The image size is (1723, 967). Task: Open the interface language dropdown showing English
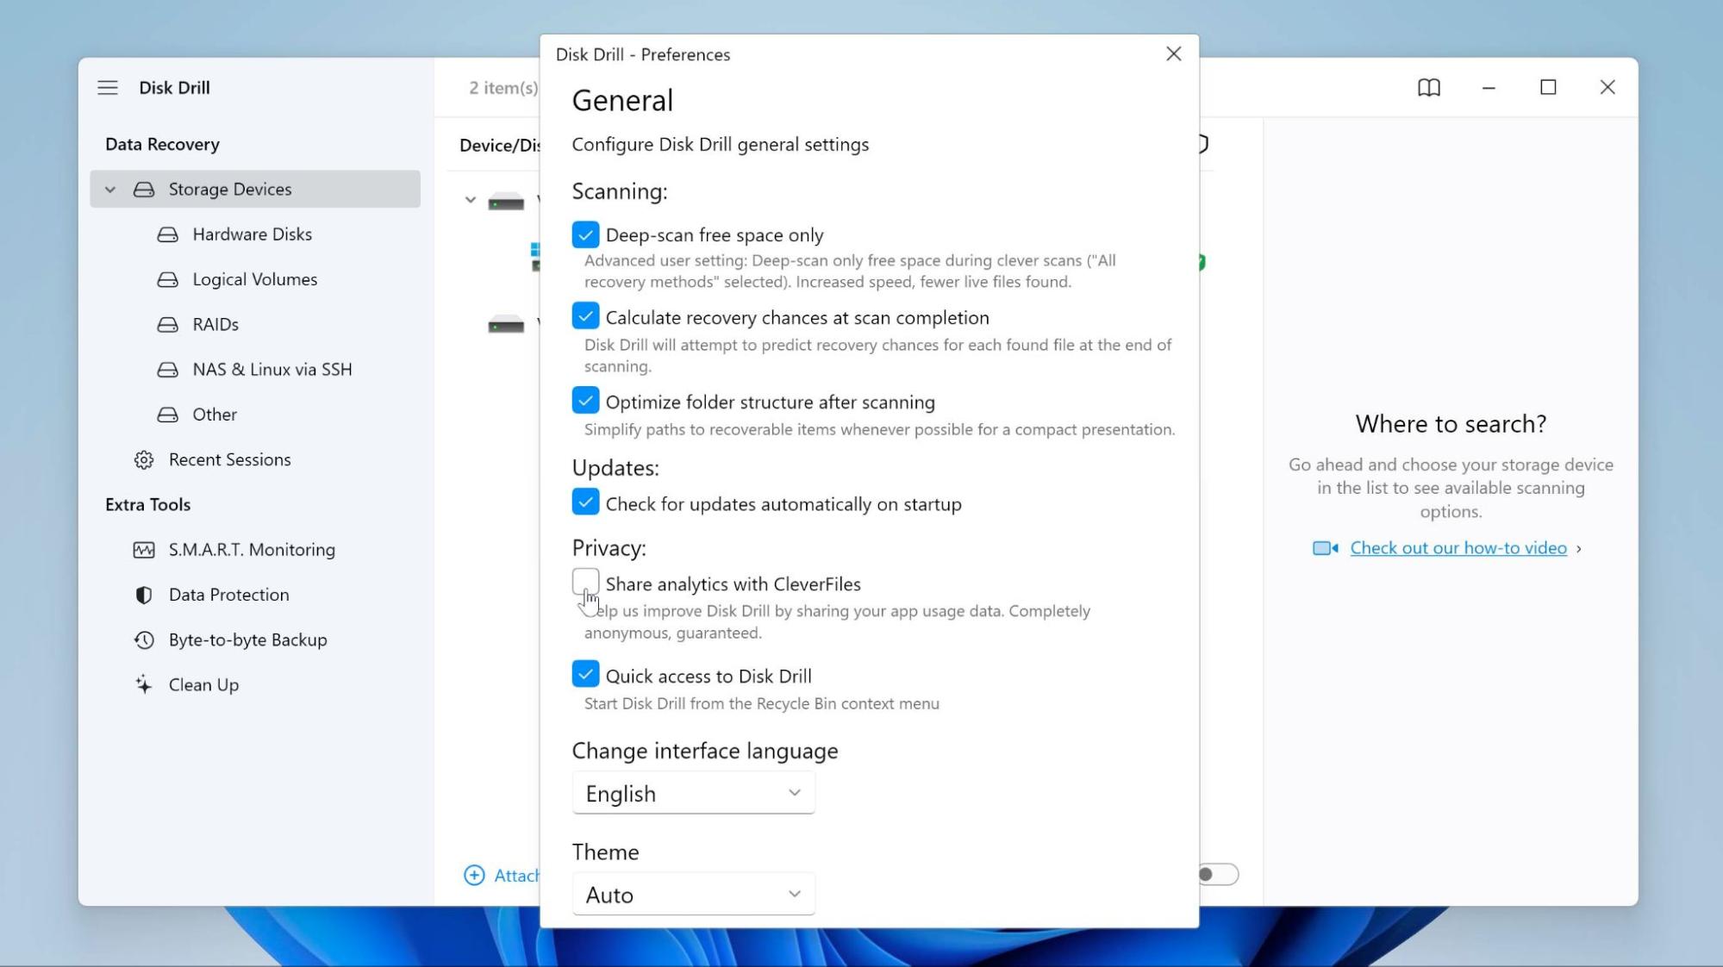pyautogui.click(x=693, y=793)
